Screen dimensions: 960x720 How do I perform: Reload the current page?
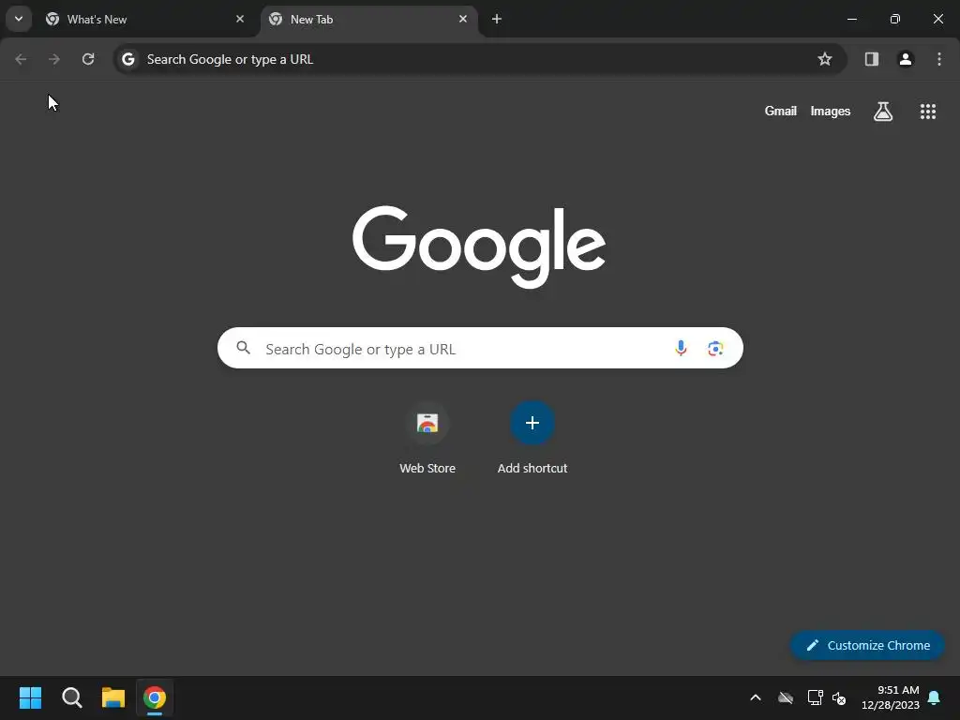pos(88,59)
